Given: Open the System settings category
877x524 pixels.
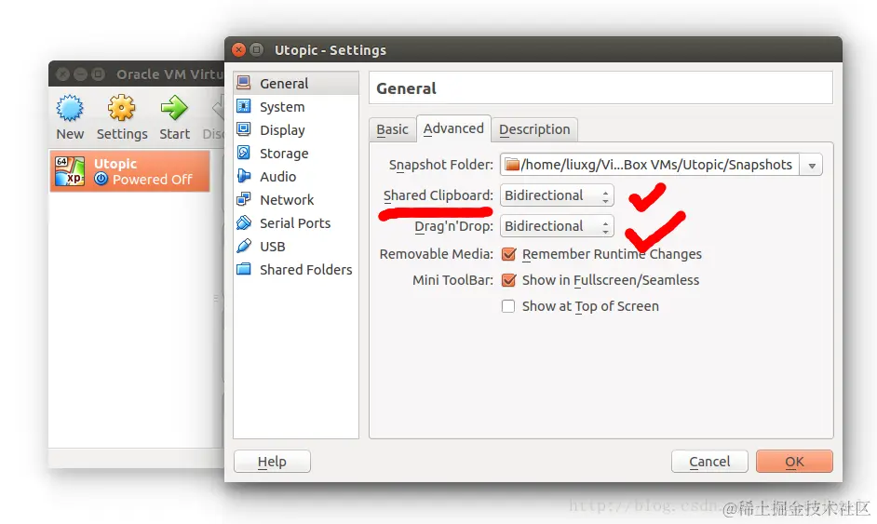Looking at the screenshot, I should [x=296, y=107].
